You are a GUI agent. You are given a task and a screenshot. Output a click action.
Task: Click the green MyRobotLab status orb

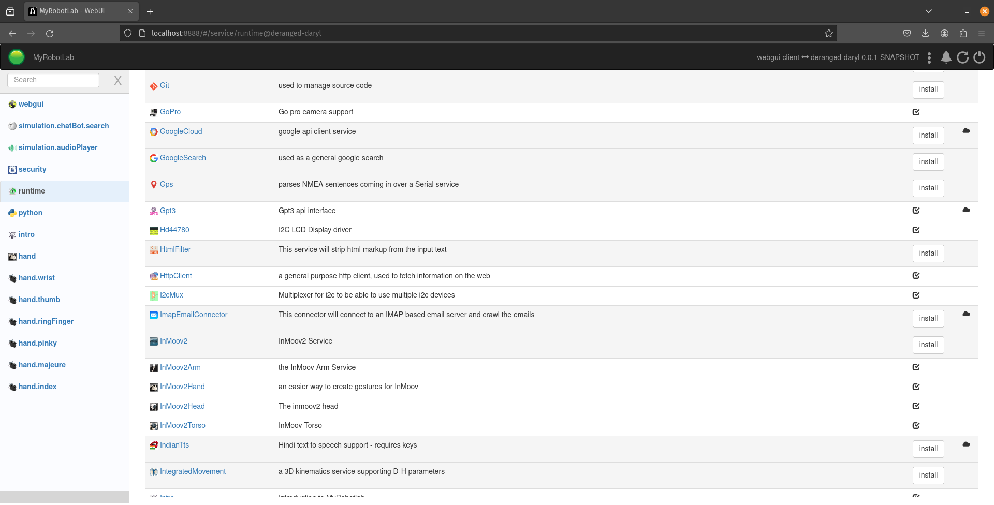[x=17, y=57]
